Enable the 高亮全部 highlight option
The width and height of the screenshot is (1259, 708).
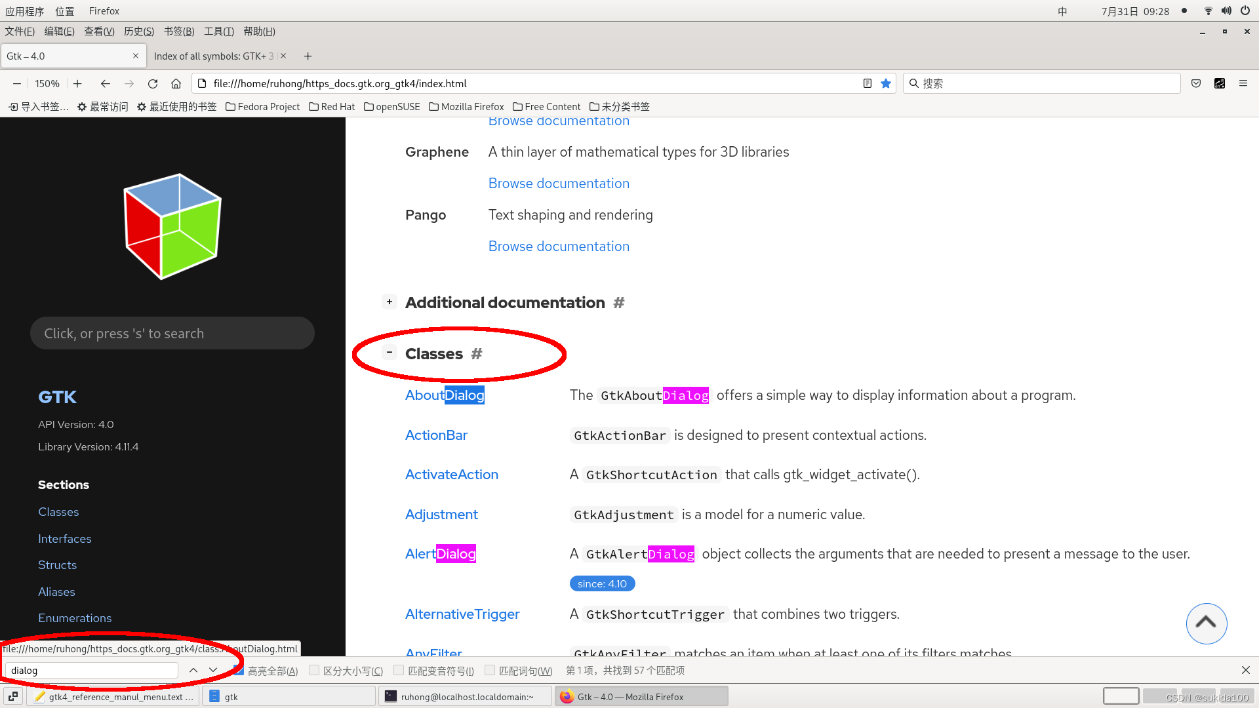[239, 670]
